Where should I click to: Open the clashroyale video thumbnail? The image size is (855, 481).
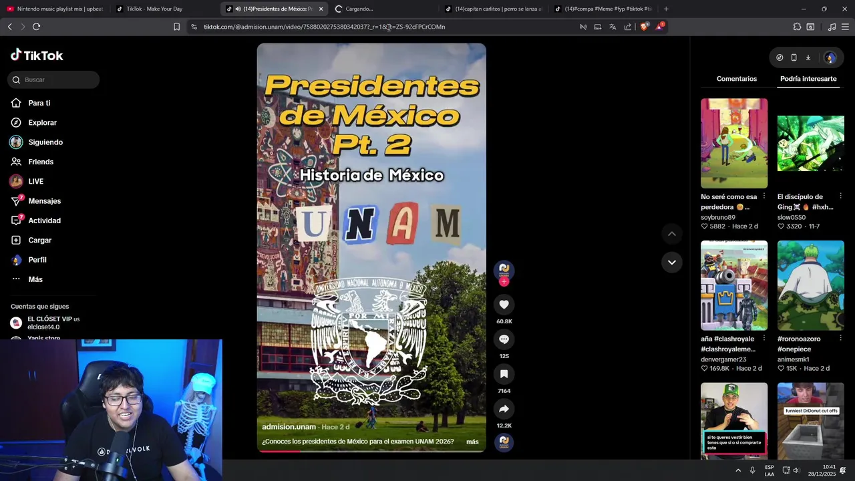[734, 285]
